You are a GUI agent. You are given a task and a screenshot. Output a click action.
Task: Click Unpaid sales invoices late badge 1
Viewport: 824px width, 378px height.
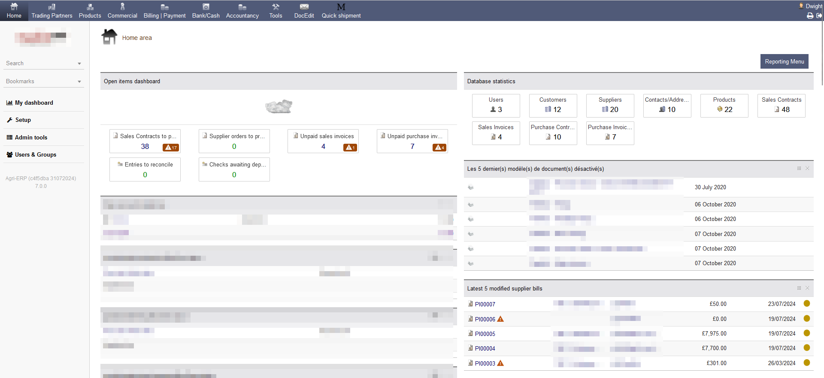pos(350,147)
